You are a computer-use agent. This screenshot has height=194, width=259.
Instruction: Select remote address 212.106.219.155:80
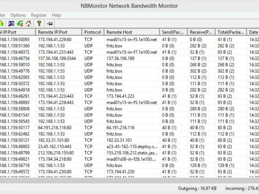(56, 153)
